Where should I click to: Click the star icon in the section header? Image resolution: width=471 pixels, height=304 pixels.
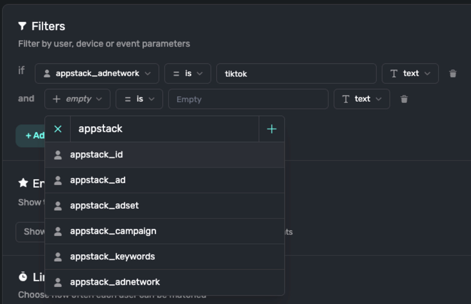[x=22, y=183]
